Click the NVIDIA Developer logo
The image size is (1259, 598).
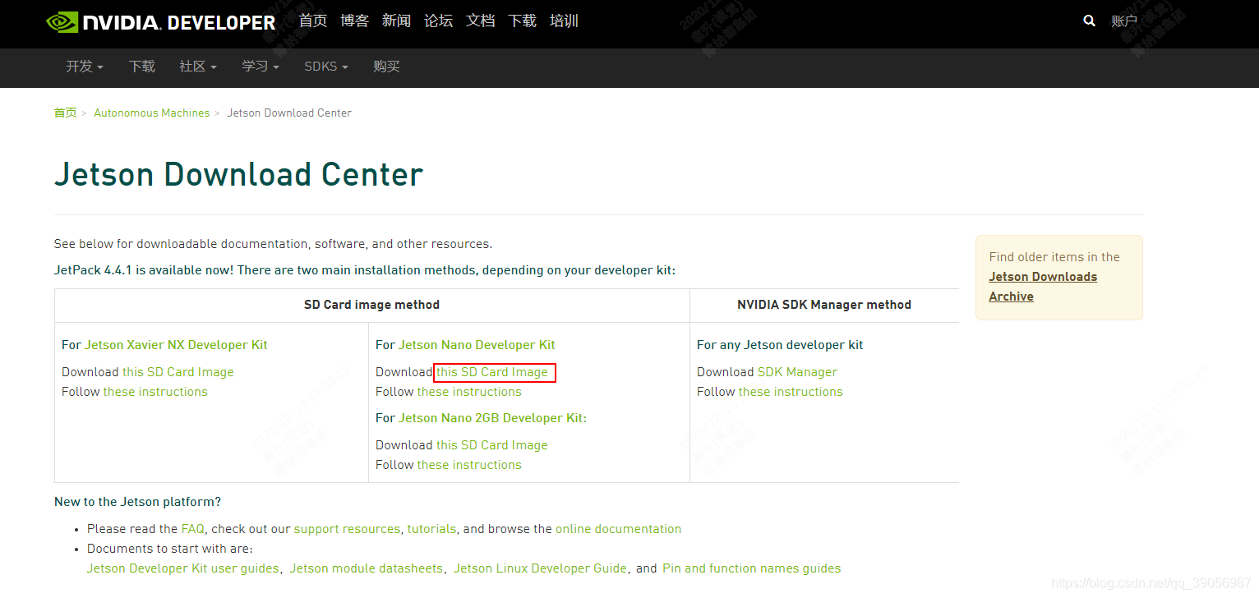click(x=161, y=22)
